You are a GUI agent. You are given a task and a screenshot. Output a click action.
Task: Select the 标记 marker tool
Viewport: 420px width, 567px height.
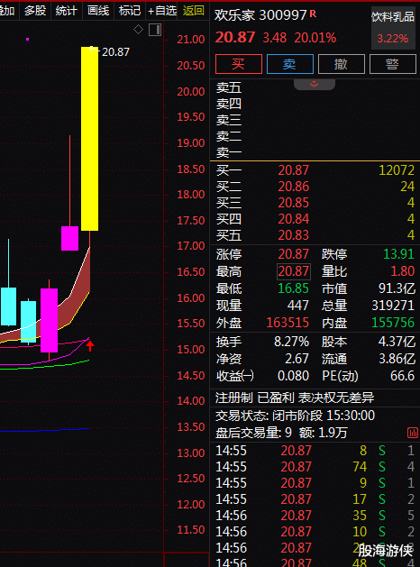click(130, 11)
